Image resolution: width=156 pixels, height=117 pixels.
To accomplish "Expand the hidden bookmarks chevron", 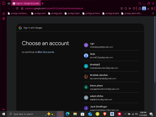I will point(153,13).
